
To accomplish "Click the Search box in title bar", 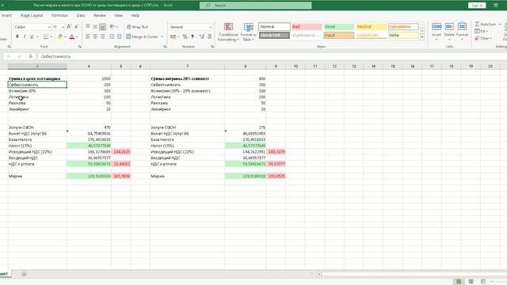I will click(x=255, y=6).
